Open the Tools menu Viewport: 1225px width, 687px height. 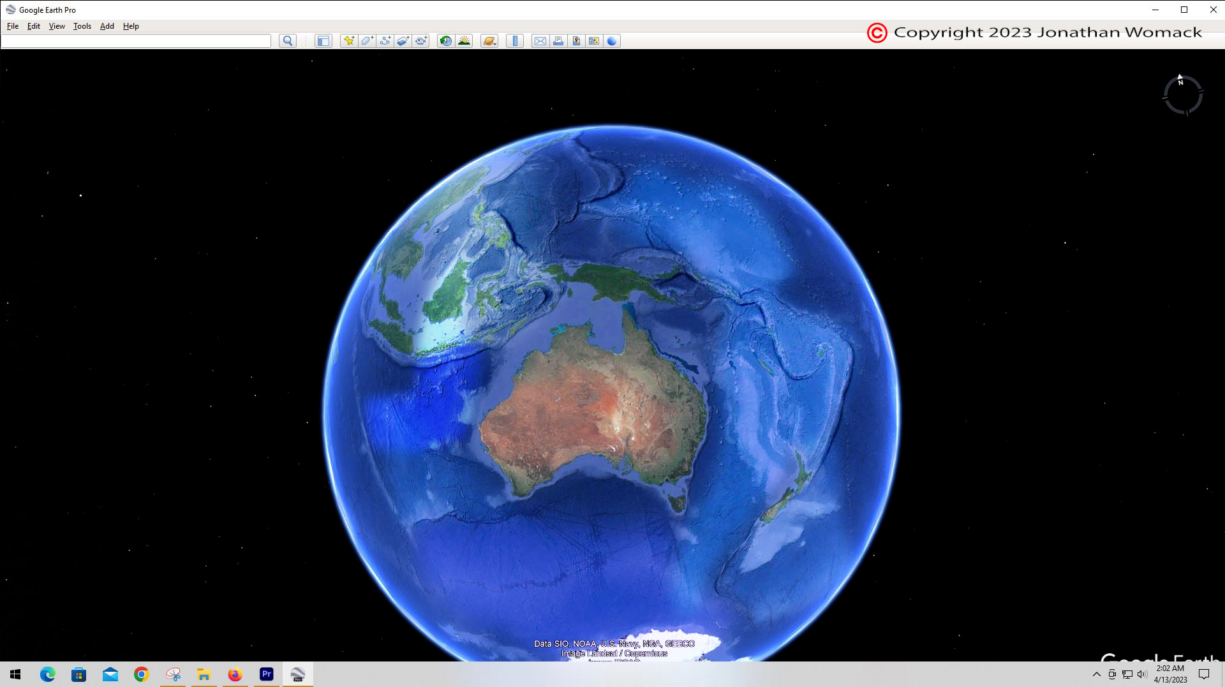82,26
